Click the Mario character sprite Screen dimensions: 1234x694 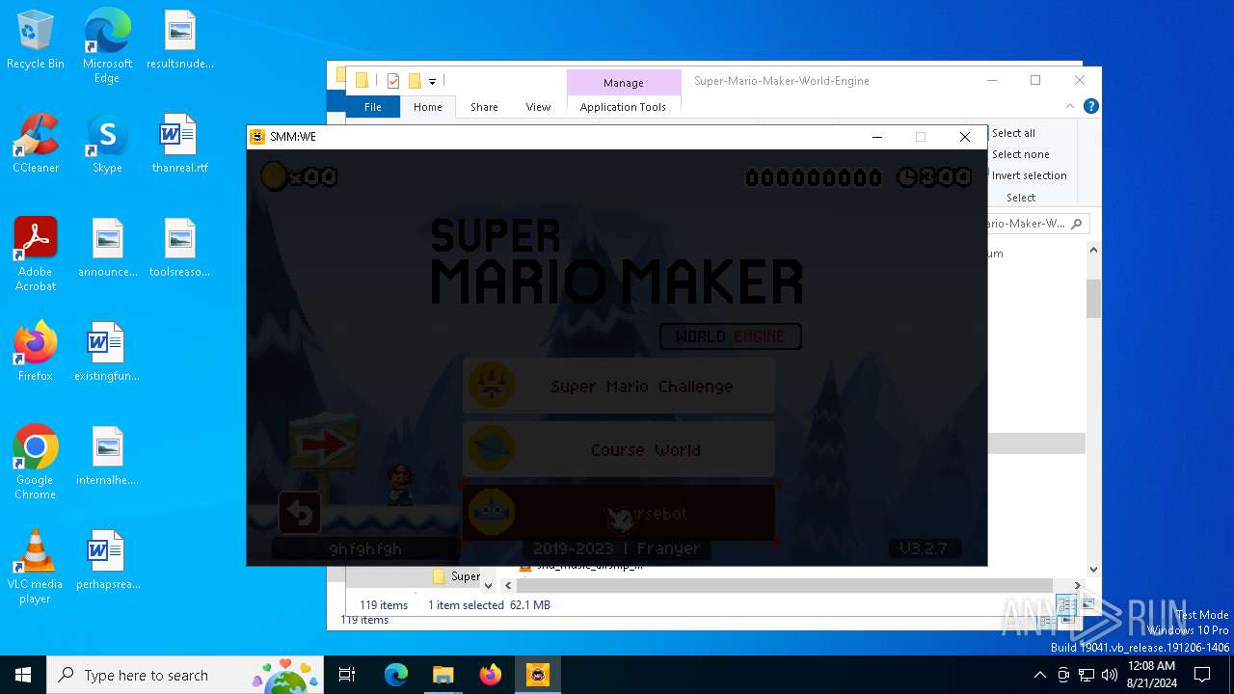tap(398, 484)
